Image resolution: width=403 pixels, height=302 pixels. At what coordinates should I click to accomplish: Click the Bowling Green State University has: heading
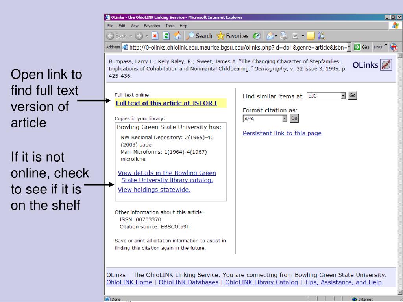click(169, 127)
